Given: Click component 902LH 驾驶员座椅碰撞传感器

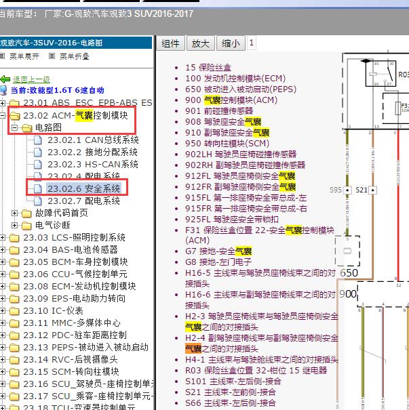Looking at the screenshot, I should pyautogui.click(x=241, y=155).
